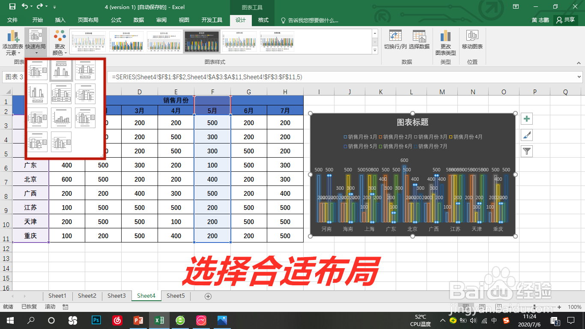Screen dimensions: 585x329
Task: Click Change Chart Type (更改图表类型)
Action: (x=445, y=43)
